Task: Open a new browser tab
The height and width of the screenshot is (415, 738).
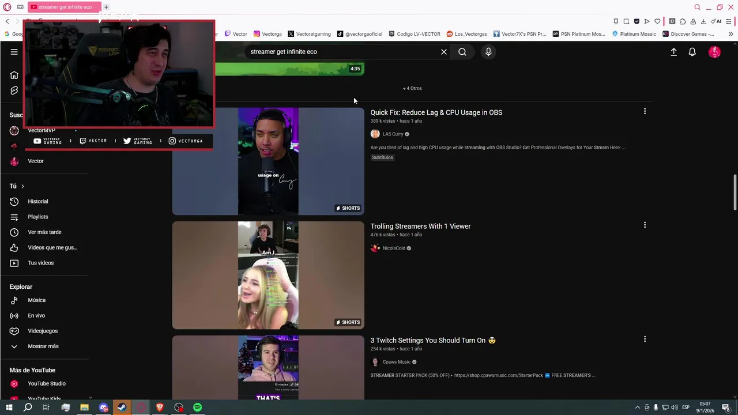Action: point(106,7)
